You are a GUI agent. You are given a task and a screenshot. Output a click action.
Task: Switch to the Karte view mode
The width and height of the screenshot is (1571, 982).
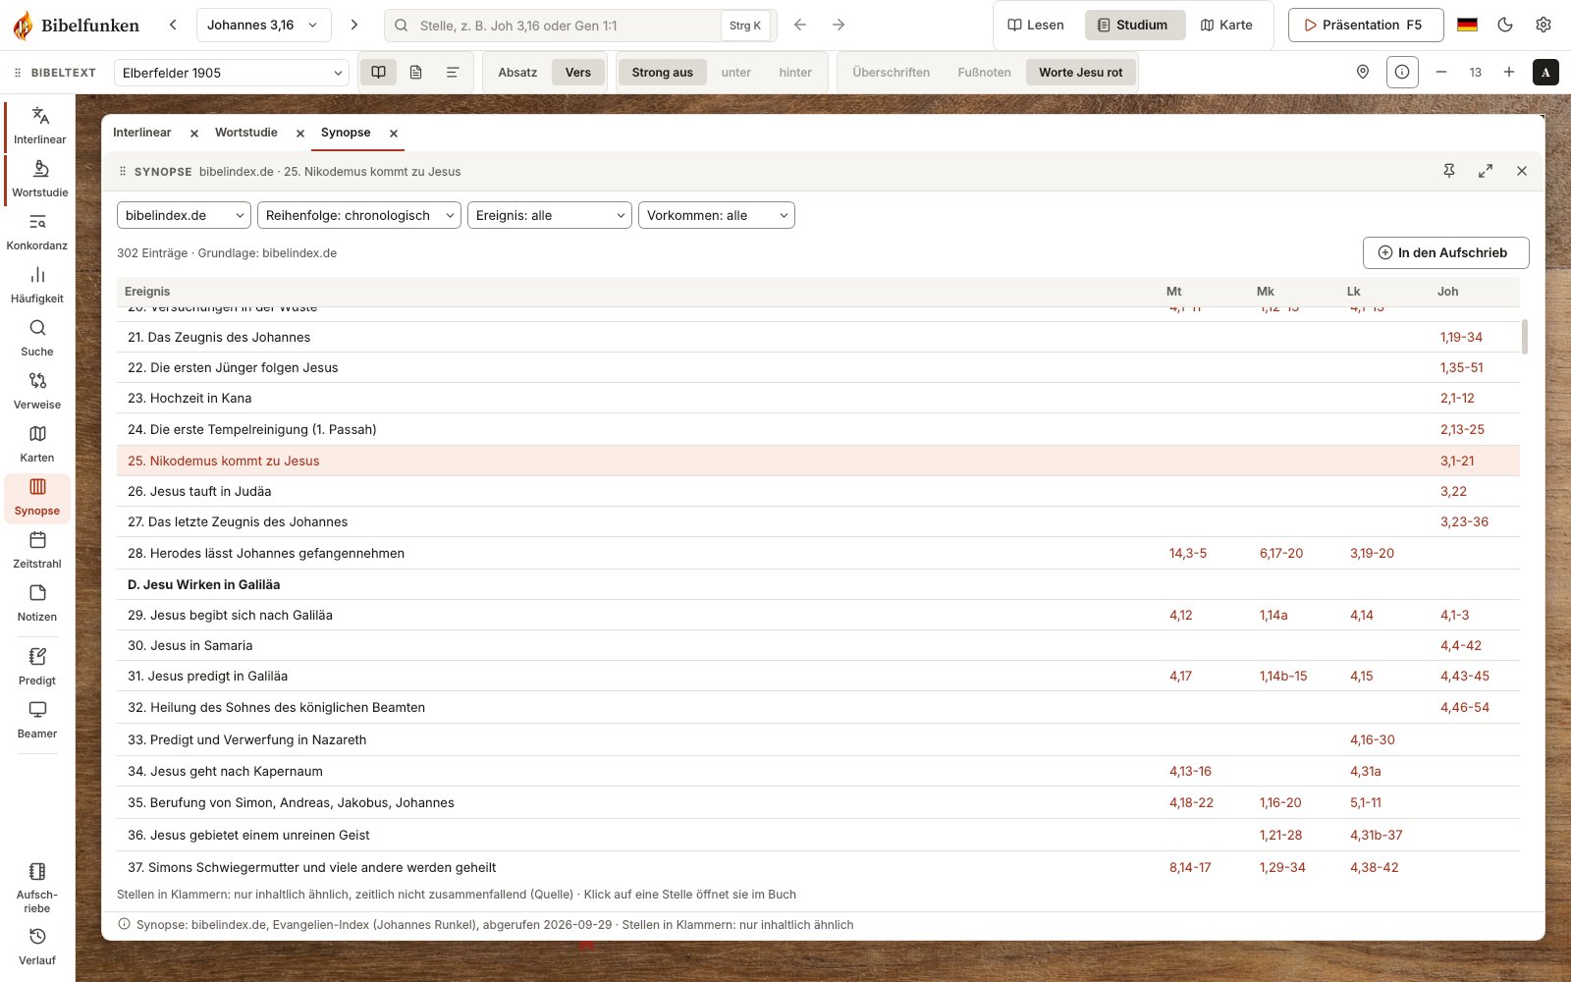point(1226,25)
